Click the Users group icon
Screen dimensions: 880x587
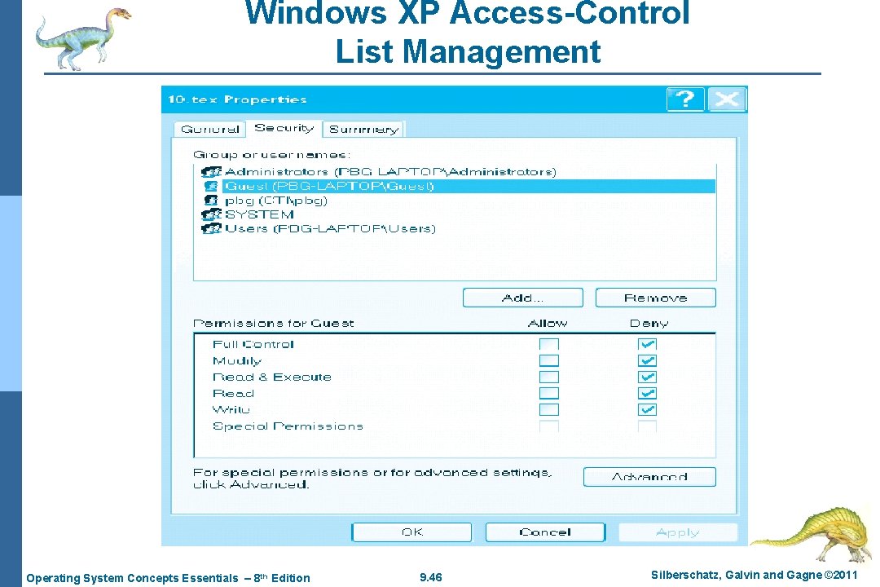pos(211,228)
